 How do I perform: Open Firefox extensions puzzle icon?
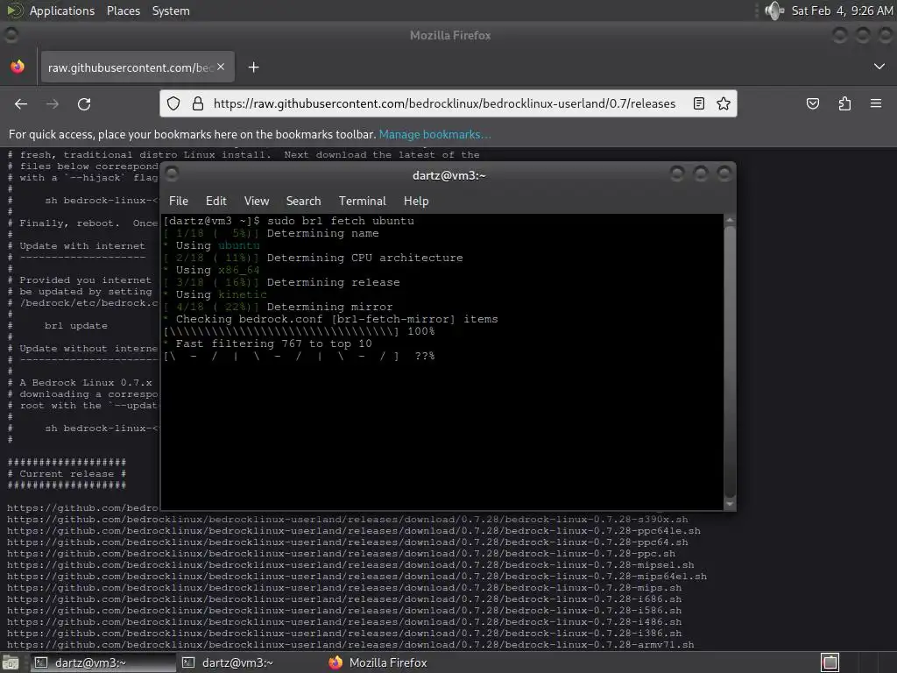[x=844, y=103]
